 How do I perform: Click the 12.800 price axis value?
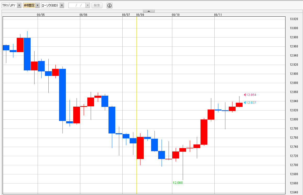[294, 119]
